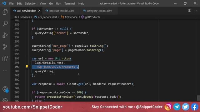This screenshot has height=112, width=200.
Task: Open the Selection menu
Action: [x=31, y=3]
